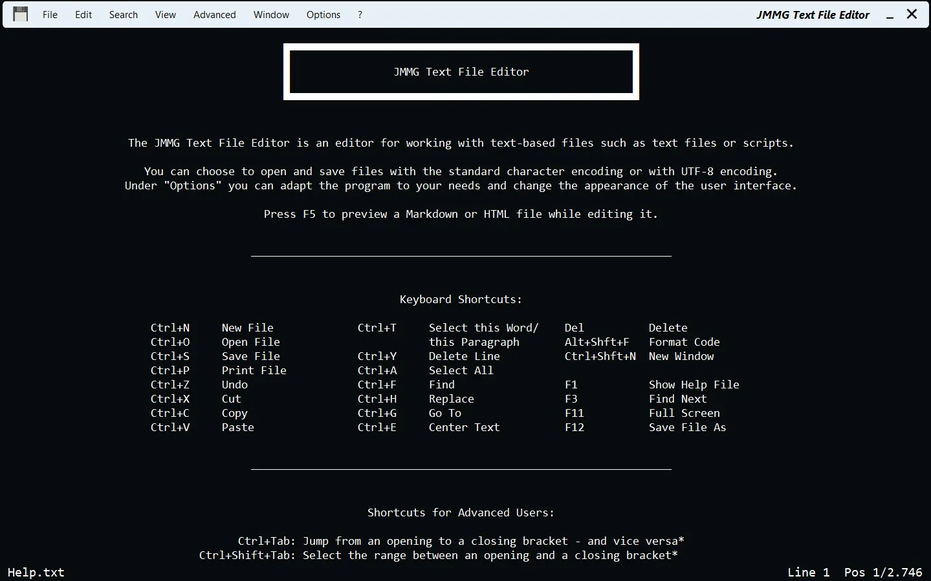The image size is (931, 581).
Task: Click the 'Open File' text
Action: point(251,342)
